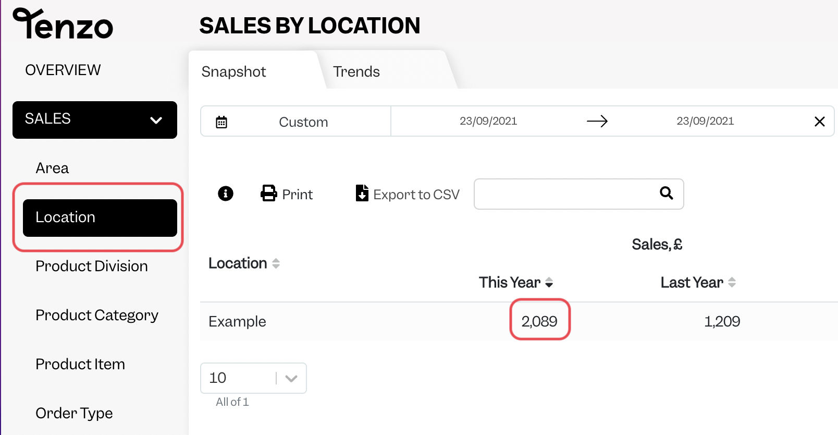Viewport: 838px width, 435px height.
Task: Click the arrow between the two dates
Action: pos(597,121)
